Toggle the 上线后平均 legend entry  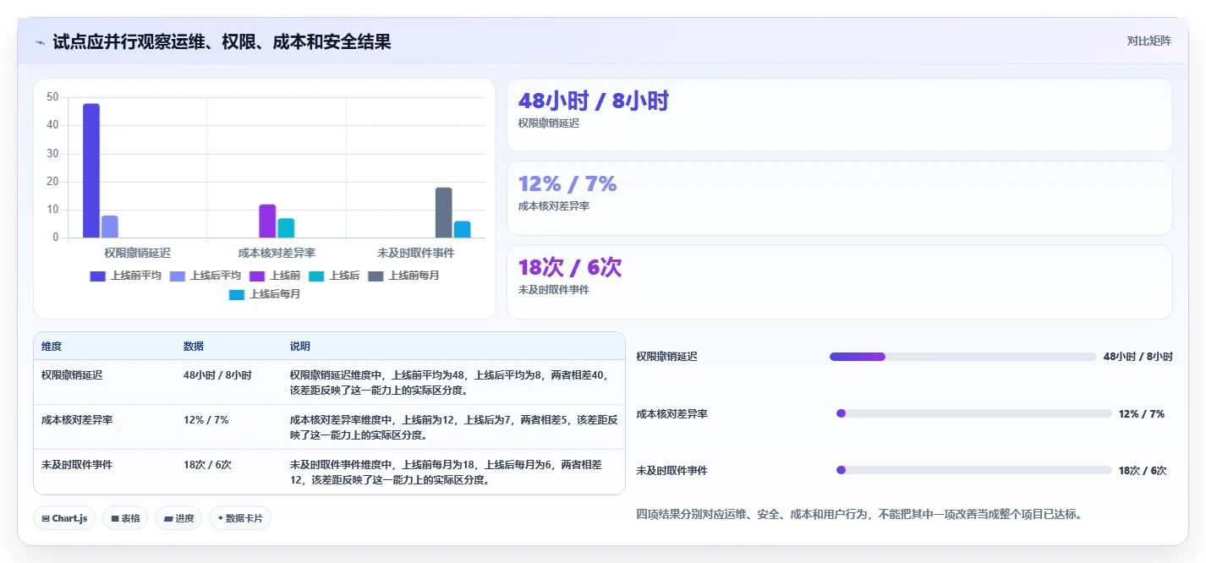(x=206, y=276)
